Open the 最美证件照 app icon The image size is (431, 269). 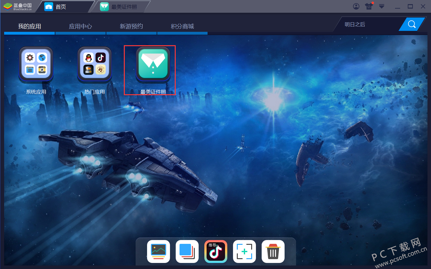[x=153, y=63]
